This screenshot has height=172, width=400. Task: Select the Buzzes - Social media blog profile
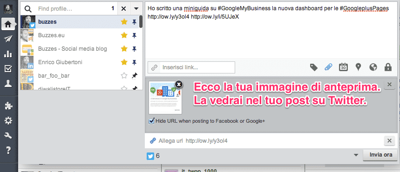[x=80, y=49]
